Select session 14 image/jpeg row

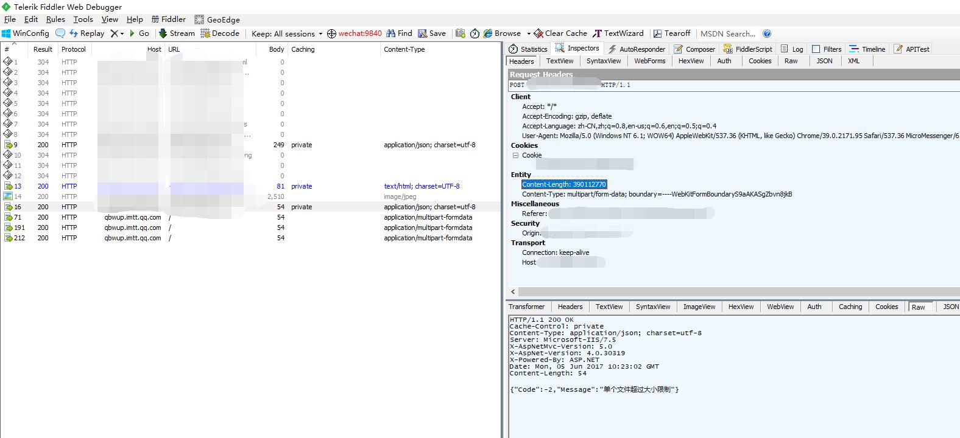[250, 196]
